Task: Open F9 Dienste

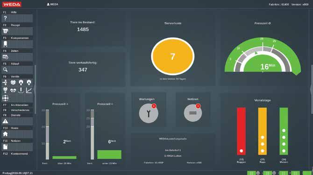Action: [17, 115]
